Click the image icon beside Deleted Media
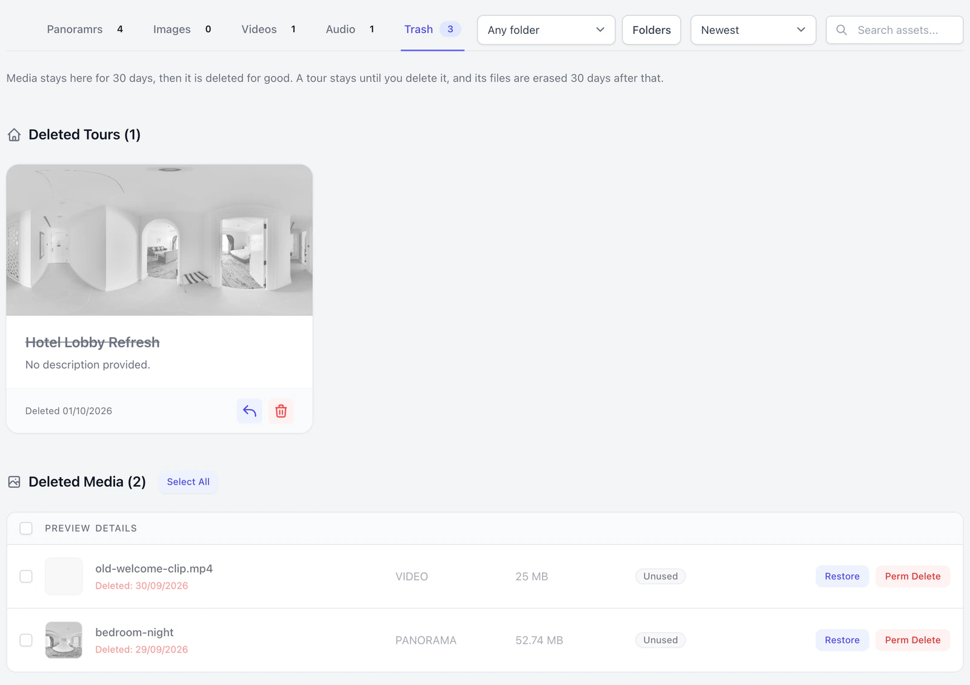970x685 pixels. point(14,482)
